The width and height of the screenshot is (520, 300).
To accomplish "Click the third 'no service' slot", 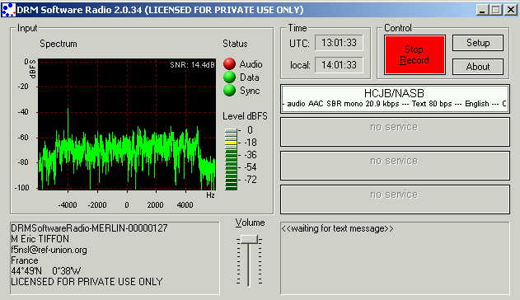I will click(395, 199).
